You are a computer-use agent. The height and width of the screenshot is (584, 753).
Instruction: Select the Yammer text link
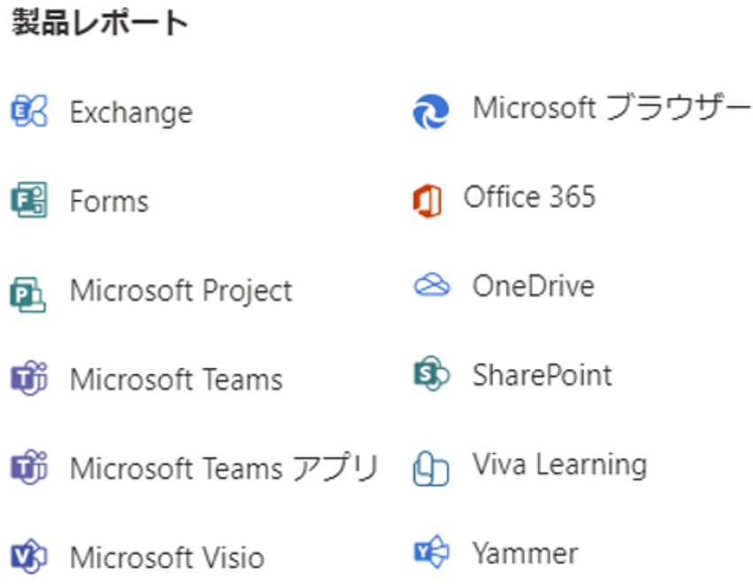pos(525,553)
